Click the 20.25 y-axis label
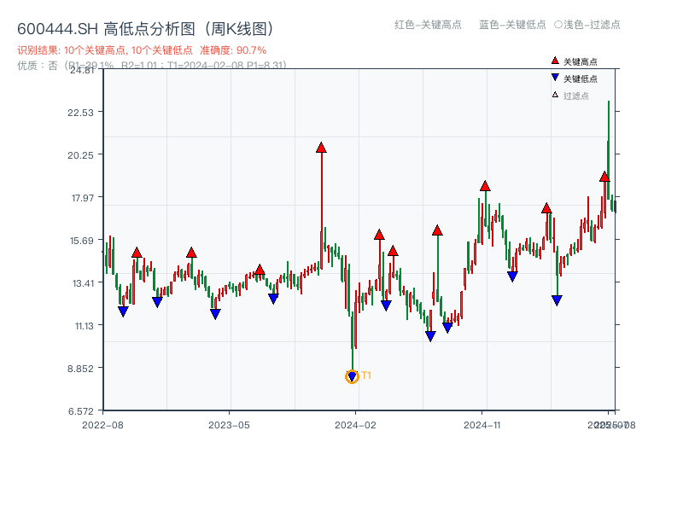This screenshot has height=512, width=683. [80, 155]
